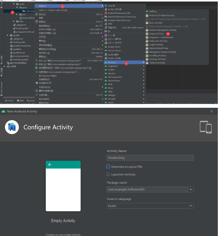Choose the Activity entry in the New submenu
The image size is (218, 236).
[124, 62]
